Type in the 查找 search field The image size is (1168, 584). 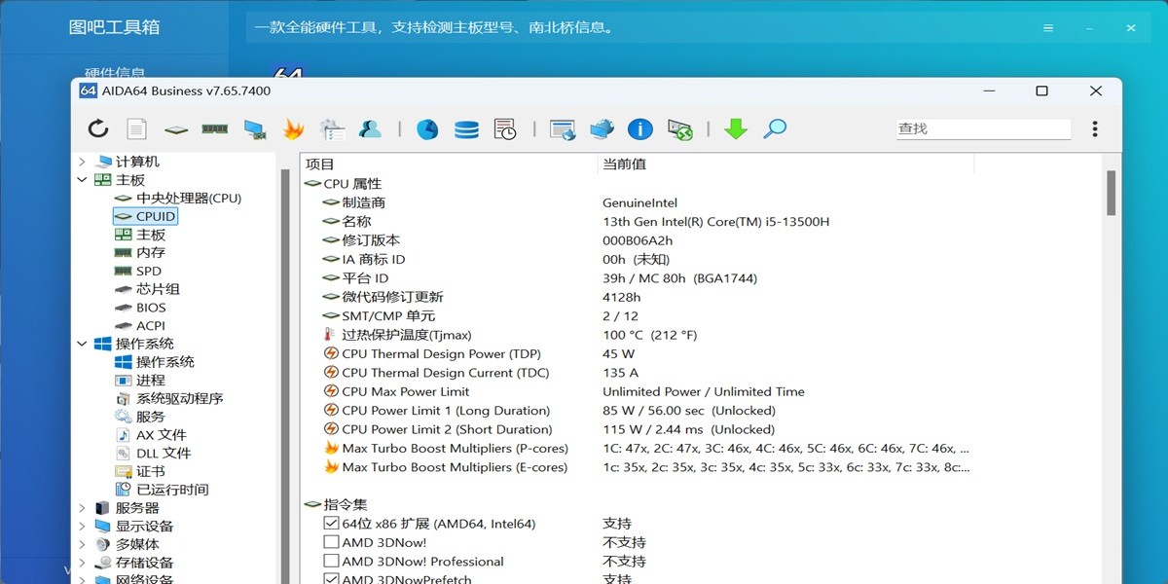coord(983,128)
